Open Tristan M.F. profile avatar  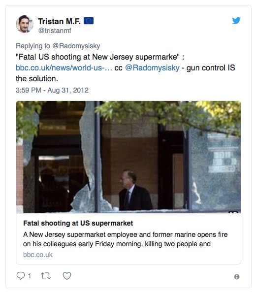[x=25, y=24]
